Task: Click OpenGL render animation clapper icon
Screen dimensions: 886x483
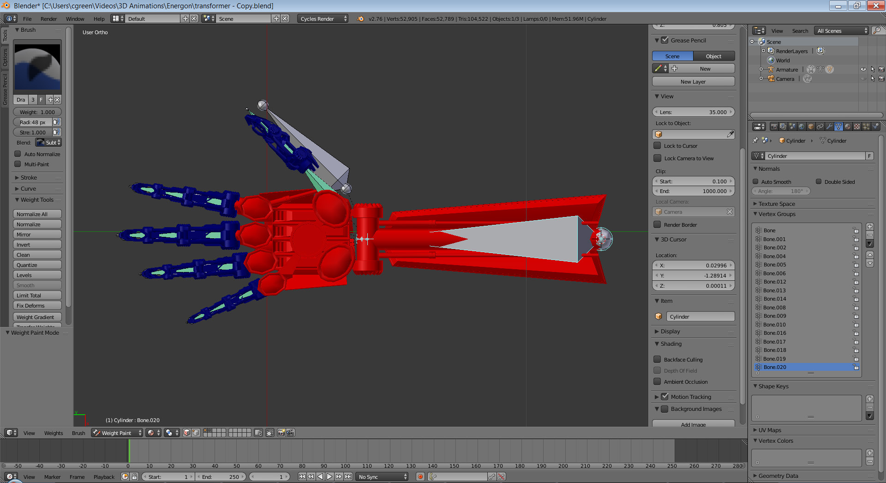Action: pyautogui.click(x=290, y=433)
